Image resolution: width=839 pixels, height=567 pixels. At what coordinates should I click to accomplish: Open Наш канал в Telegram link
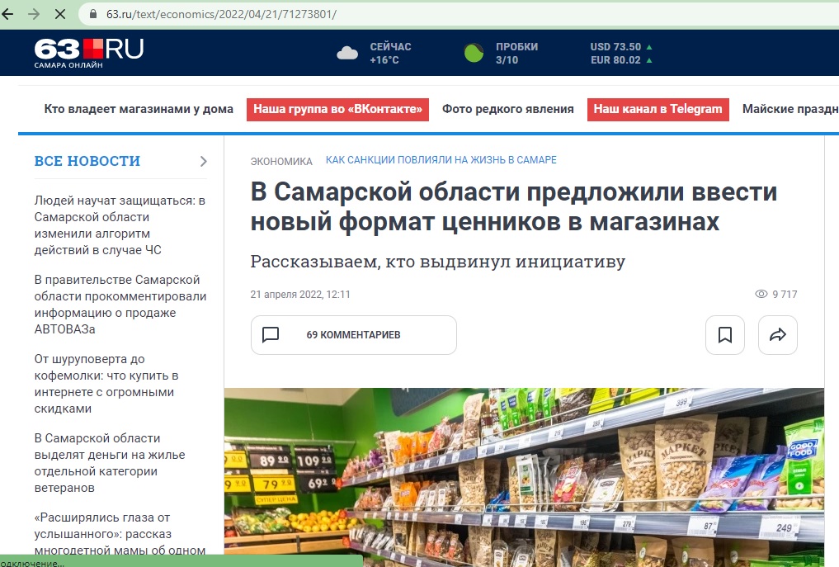(x=658, y=109)
